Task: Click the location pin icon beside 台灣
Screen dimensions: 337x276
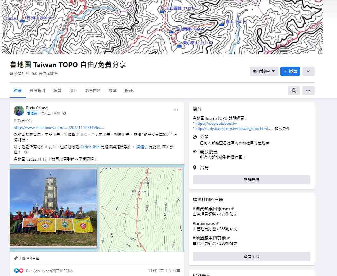Action: (x=195, y=167)
